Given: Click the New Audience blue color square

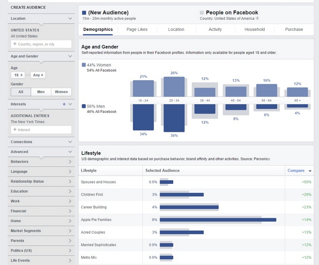Looking at the screenshot, I should (84, 13).
